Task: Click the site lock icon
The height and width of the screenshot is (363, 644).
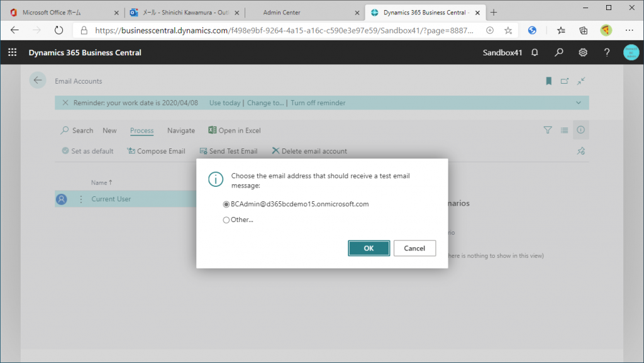Action: [84, 30]
